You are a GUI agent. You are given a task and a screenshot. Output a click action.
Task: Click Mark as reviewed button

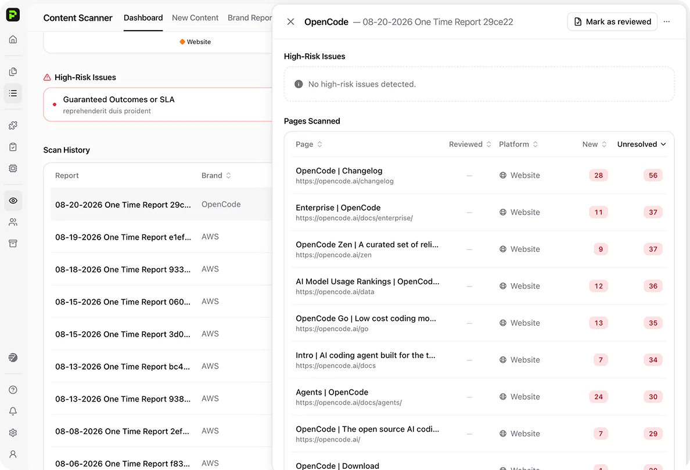[612, 21]
